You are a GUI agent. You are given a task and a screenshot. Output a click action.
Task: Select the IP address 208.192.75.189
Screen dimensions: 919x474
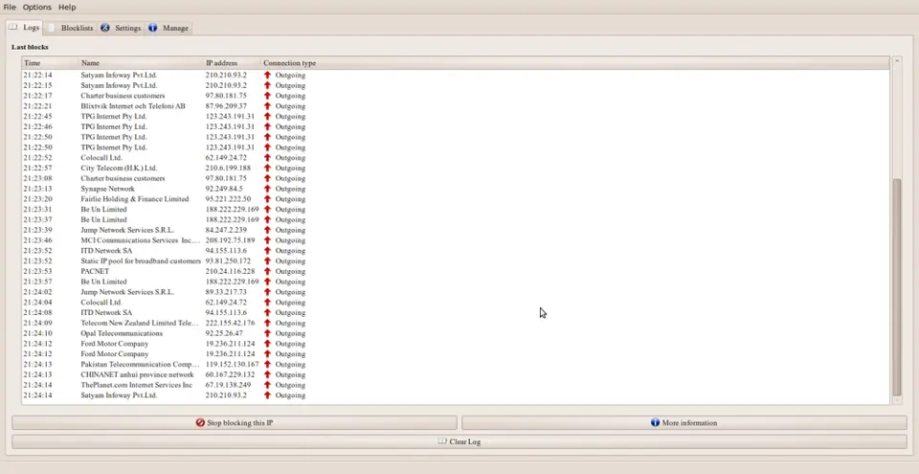pyautogui.click(x=231, y=240)
